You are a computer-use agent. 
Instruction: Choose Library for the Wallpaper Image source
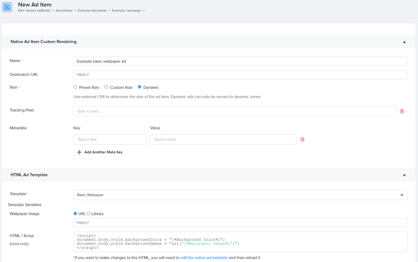point(89,213)
